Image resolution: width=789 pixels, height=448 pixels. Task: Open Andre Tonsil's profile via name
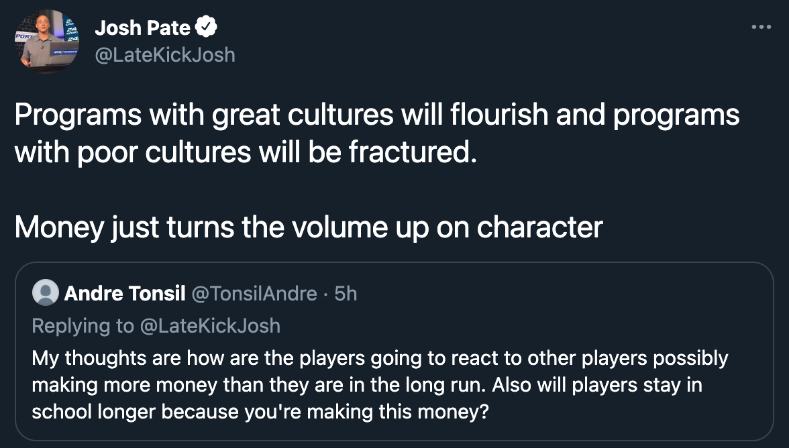(125, 294)
